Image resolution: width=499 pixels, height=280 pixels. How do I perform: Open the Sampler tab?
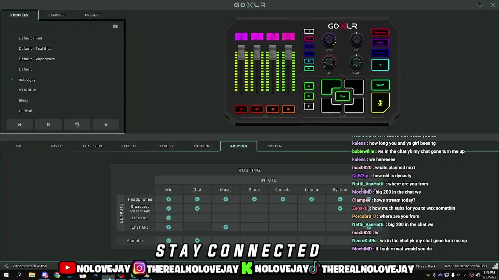(x=166, y=146)
